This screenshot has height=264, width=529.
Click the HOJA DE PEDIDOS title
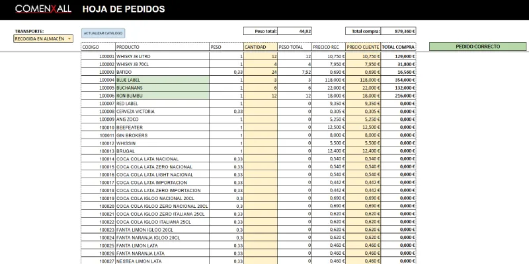click(x=124, y=9)
